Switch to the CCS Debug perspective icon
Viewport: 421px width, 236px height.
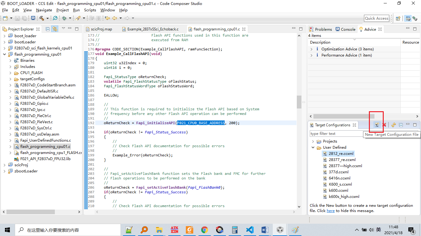click(x=415, y=18)
